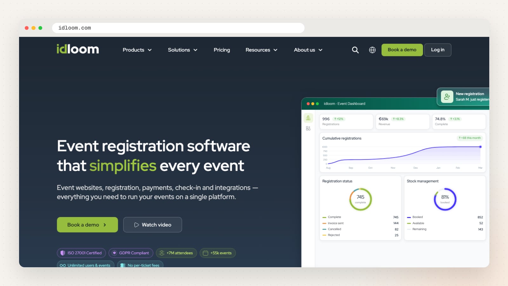This screenshot has height=286, width=508.
Task: Click the +7M attendees badge text
Action: (180, 253)
